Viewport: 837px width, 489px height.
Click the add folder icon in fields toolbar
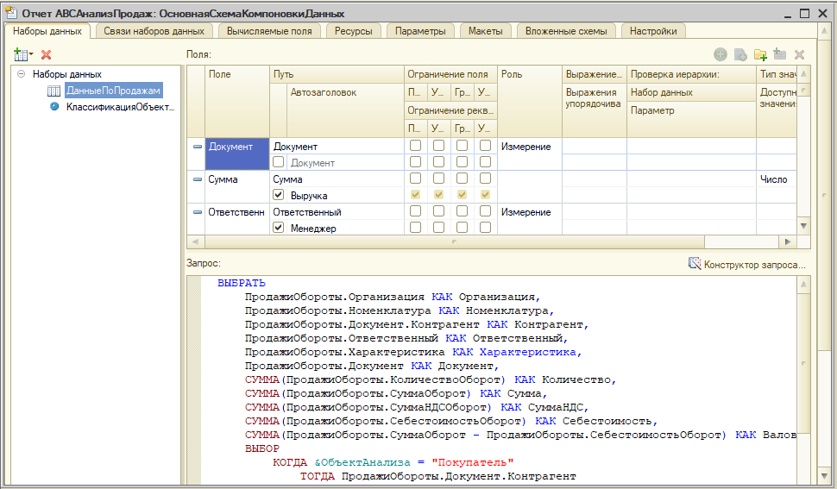click(x=760, y=54)
